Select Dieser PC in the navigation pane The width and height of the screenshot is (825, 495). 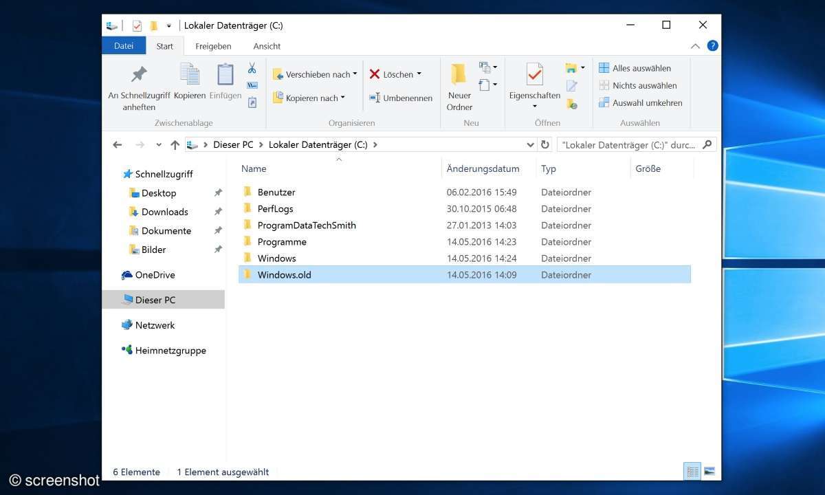tap(163, 300)
